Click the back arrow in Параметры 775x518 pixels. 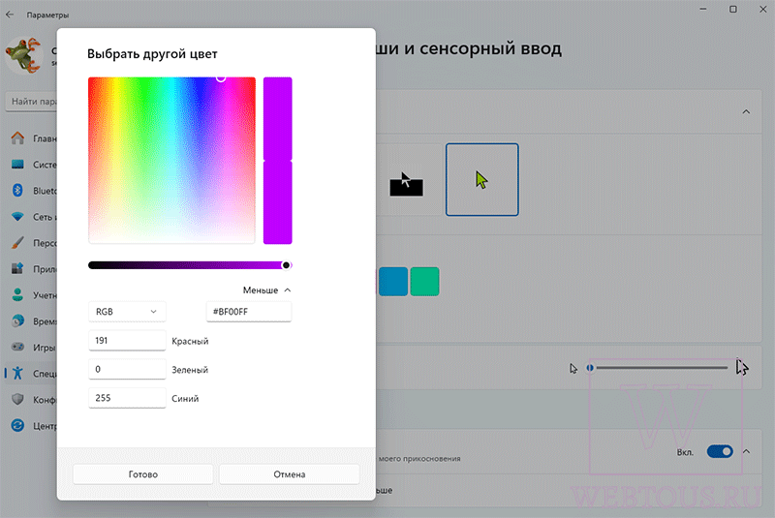10,15
